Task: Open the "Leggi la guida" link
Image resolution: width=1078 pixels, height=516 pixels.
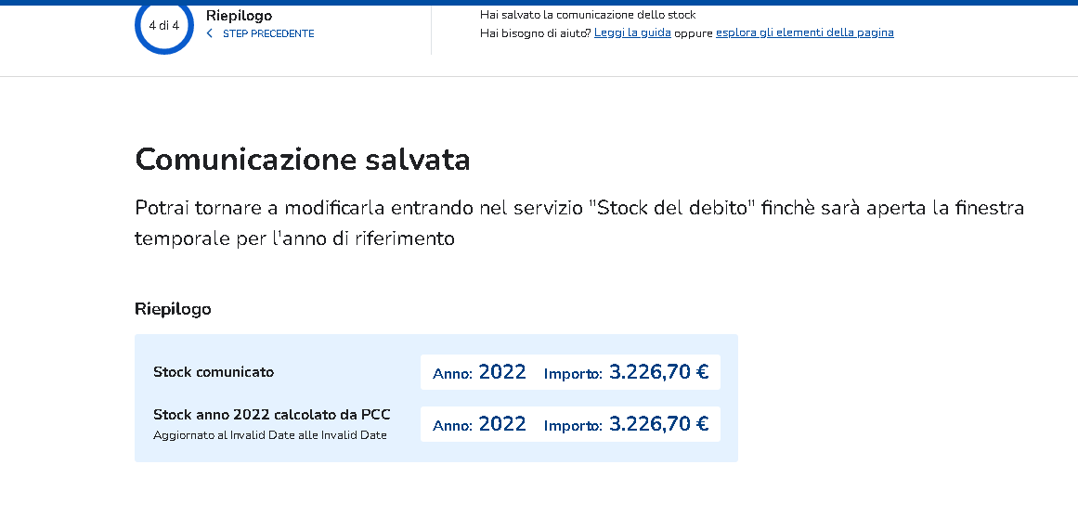Action: pos(632,32)
